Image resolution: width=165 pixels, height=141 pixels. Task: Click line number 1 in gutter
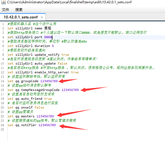(3, 24)
